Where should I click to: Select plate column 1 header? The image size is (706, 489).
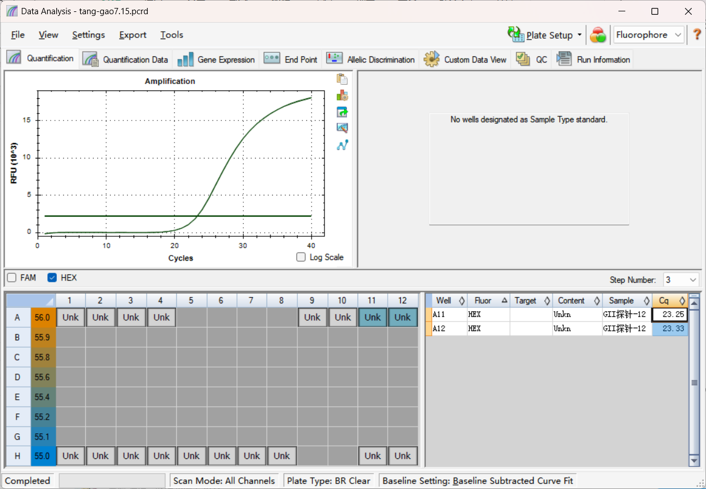tap(70, 300)
